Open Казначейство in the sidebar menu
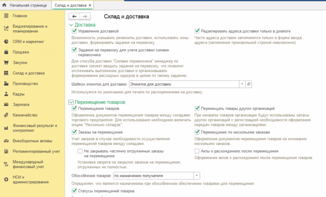 [25, 115]
